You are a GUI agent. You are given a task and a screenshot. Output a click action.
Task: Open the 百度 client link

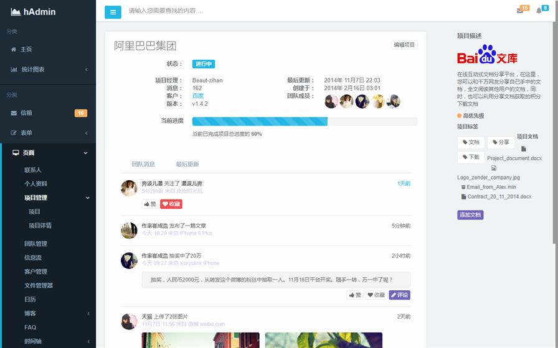[x=198, y=96]
